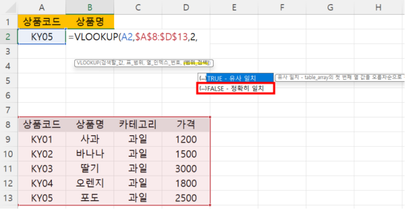The width and height of the screenshot is (405, 210).
Task: Click 범위_검색 argument in the VLOOKUP tooltip
Action: click(x=197, y=63)
